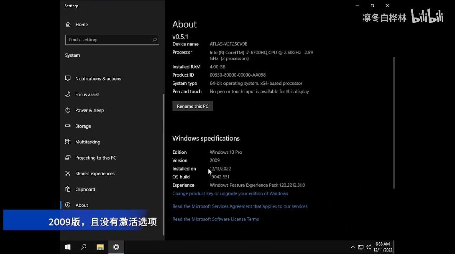Click the Settings gear on taskbar
Viewport: 455px width, 254px height.
click(x=116, y=247)
